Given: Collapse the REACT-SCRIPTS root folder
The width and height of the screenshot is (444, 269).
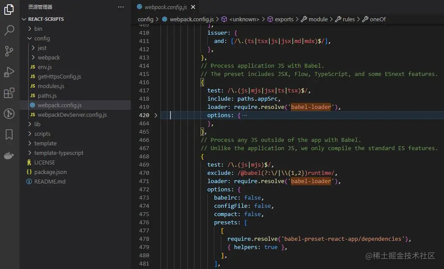Looking at the screenshot, I should click(x=24, y=19).
